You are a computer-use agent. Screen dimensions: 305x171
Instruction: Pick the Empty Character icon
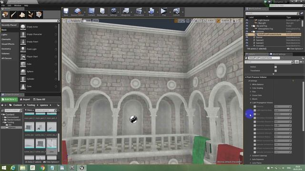[x=23, y=34]
